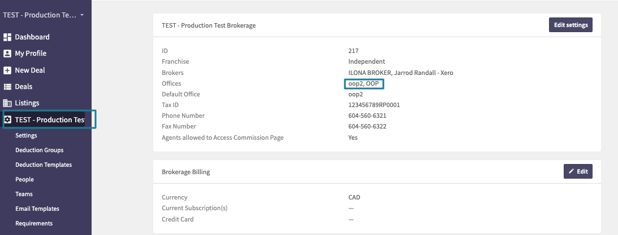
Task: Click the pencil icon on Edit button
Action: pyautogui.click(x=571, y=171)
